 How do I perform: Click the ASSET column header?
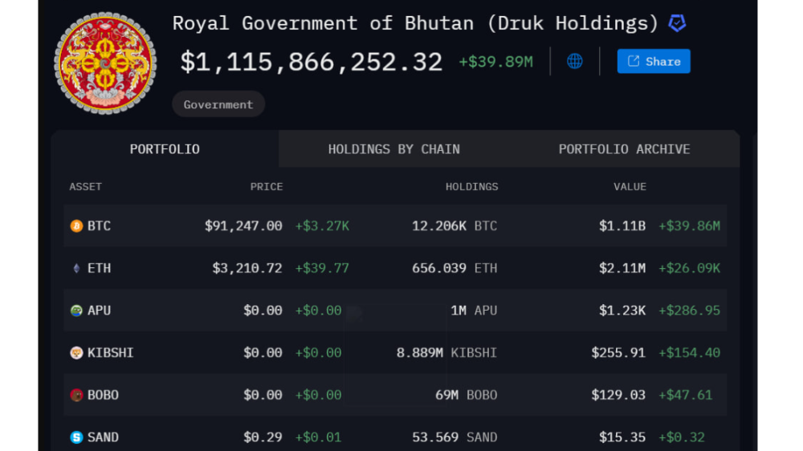coord(86,186)
